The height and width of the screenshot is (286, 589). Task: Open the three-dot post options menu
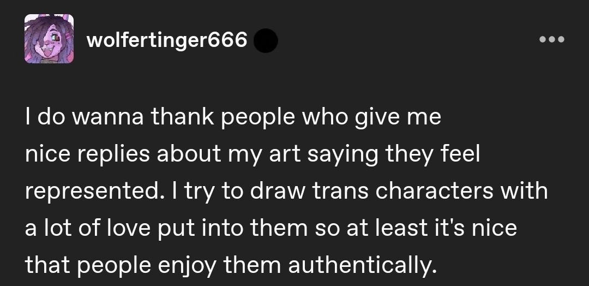[551, 39]
